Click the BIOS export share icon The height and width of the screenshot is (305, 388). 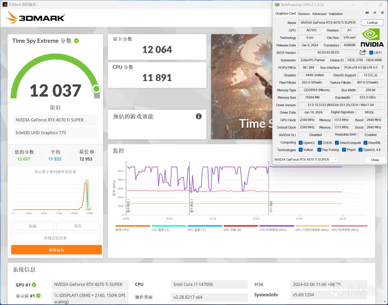(x=363, y=52)
